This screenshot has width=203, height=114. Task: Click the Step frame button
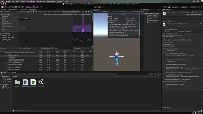[102, 7]
